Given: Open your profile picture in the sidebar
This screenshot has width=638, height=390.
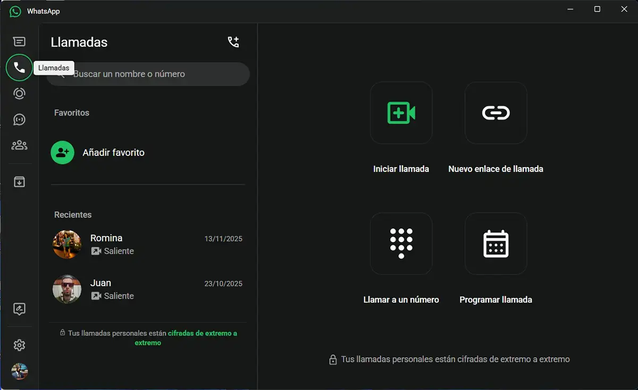Looking at the screenshot, I should click(19, 371).
